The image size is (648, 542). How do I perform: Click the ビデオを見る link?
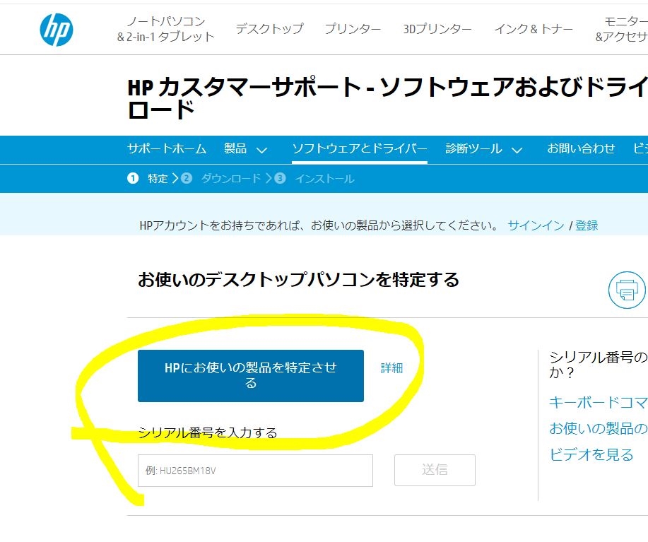tap(591, 455)
